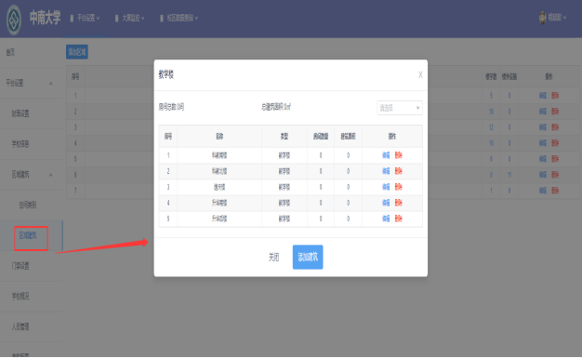The width and height of the screenshot is (582, 358).
Task: Select highlighted 区域建筑 sidebar sub-item
Action: pyautogui.click(x=28, y=235)
